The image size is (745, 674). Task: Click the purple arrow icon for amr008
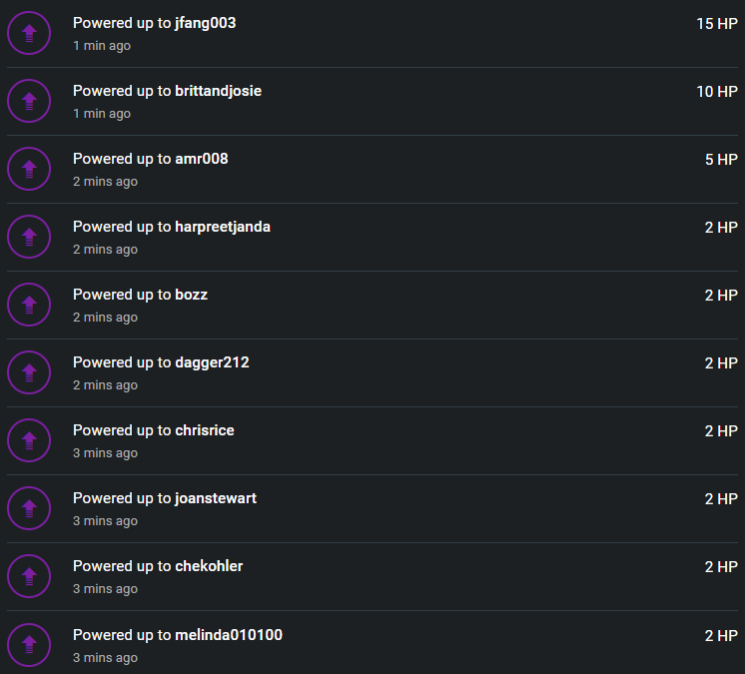pyautogui.click(x=29, y=169)
